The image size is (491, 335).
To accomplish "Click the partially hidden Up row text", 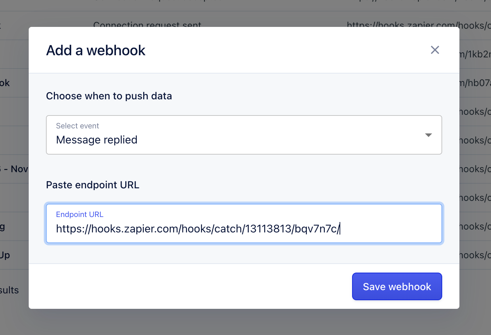I will (5, 255).
